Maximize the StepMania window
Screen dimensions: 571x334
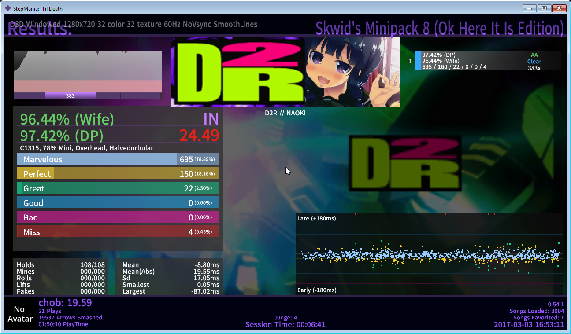tap(544, 8)
